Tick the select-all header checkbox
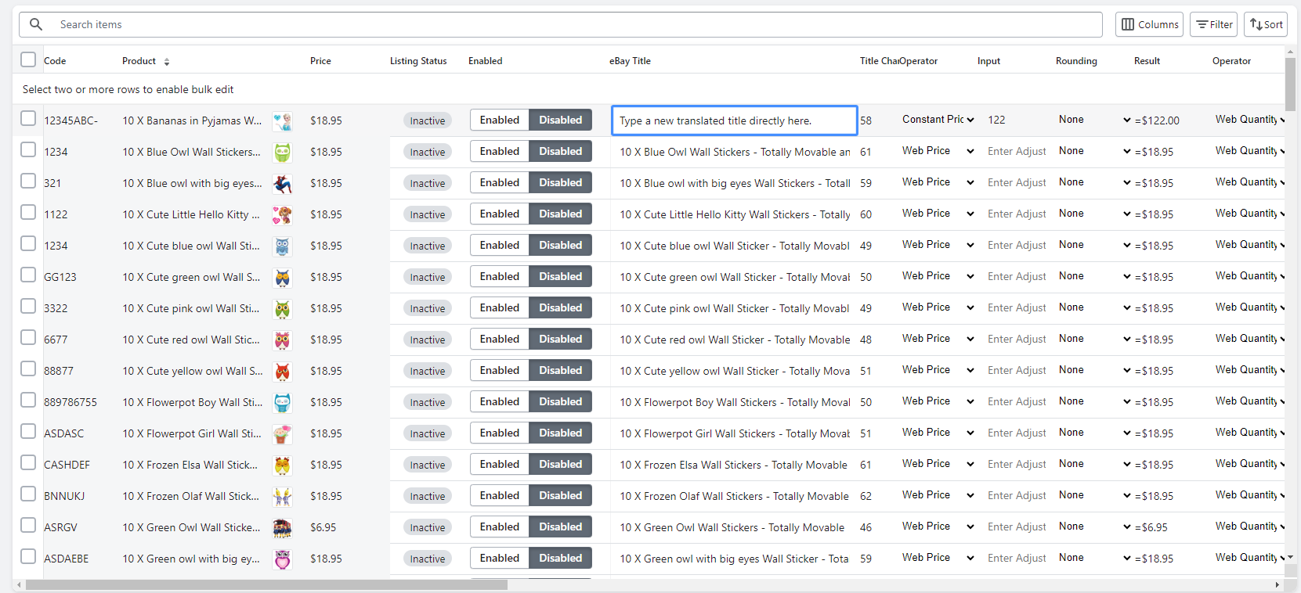This screenshot has width=1301, height=593. click(x=28, y=59)
